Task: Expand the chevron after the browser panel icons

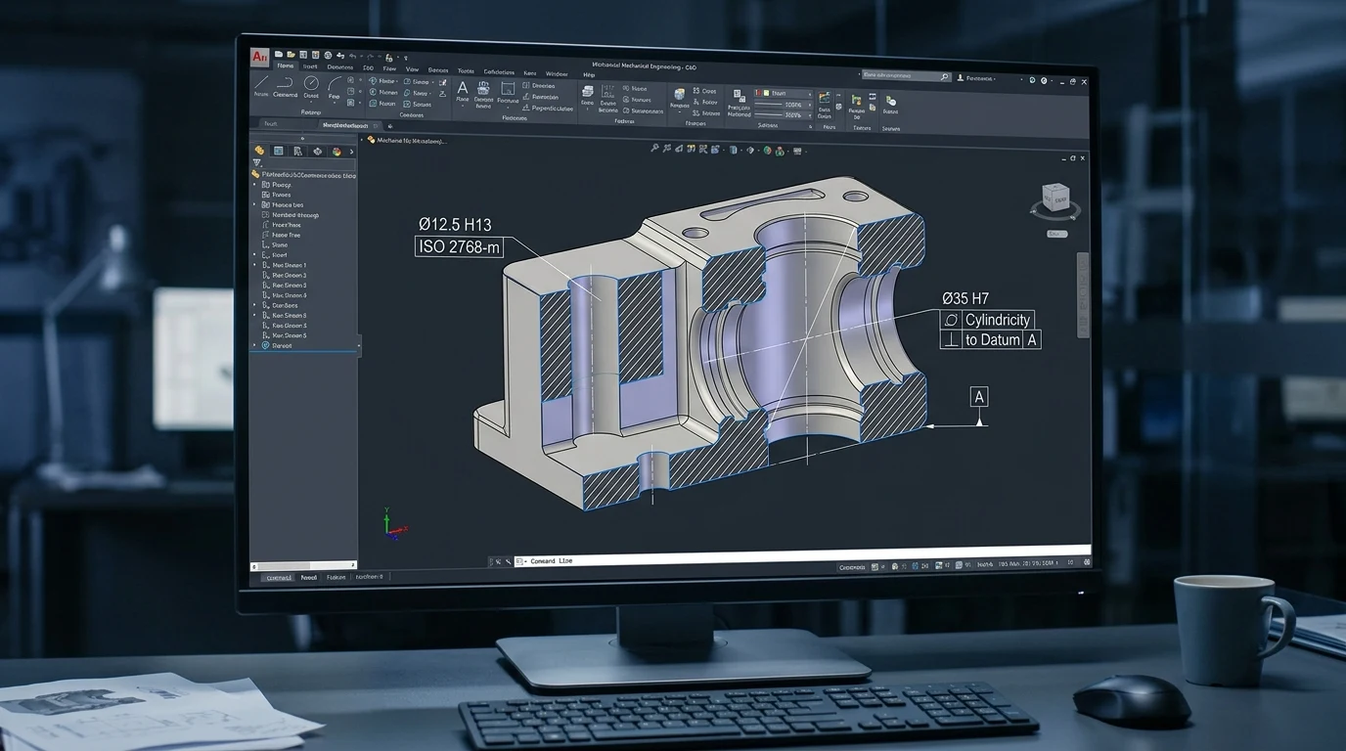Action: (x=350, y=152)
